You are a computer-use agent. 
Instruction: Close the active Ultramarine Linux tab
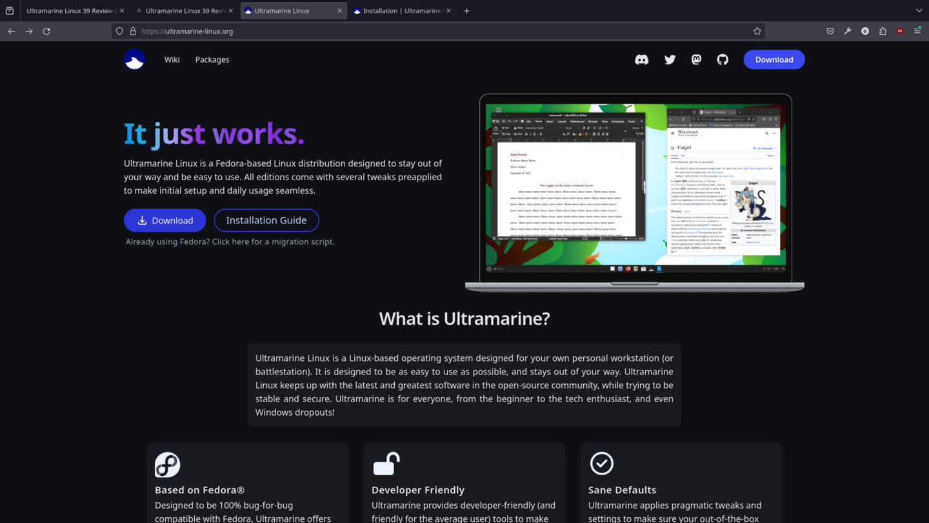(339, 11)
